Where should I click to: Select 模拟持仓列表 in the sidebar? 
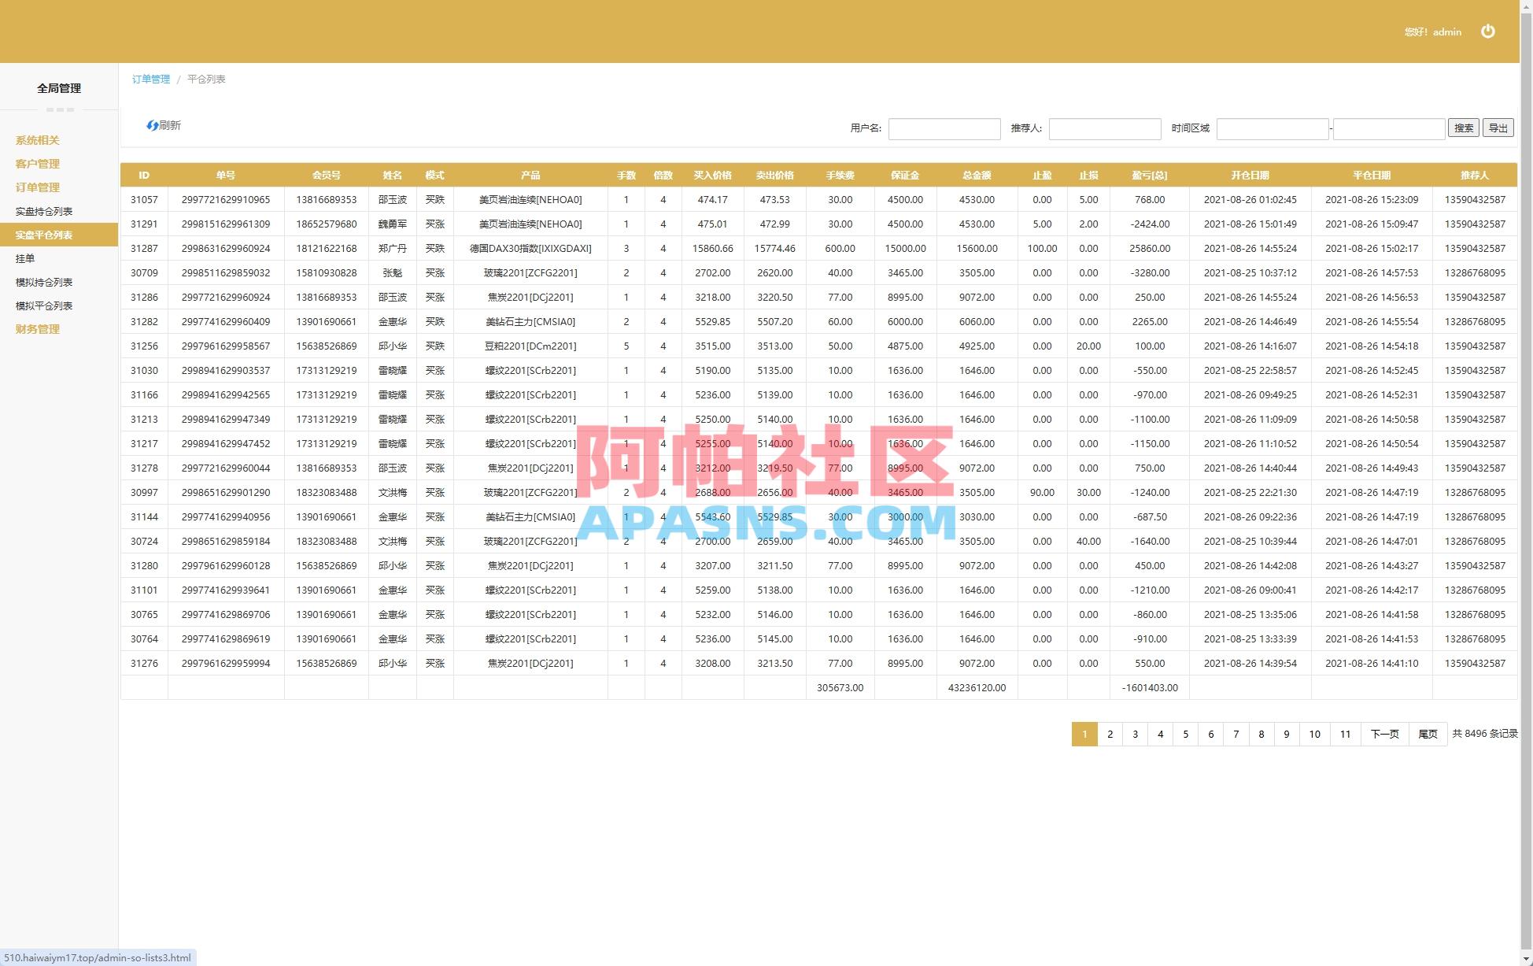pyautogui.click(x=45, y=282)
